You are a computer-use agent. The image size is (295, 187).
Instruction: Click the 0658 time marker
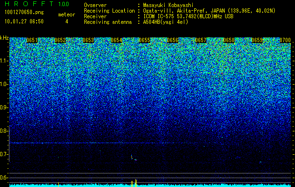click(x=229, y=40)
